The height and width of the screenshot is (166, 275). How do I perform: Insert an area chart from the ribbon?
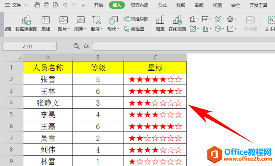coord(193,29)
